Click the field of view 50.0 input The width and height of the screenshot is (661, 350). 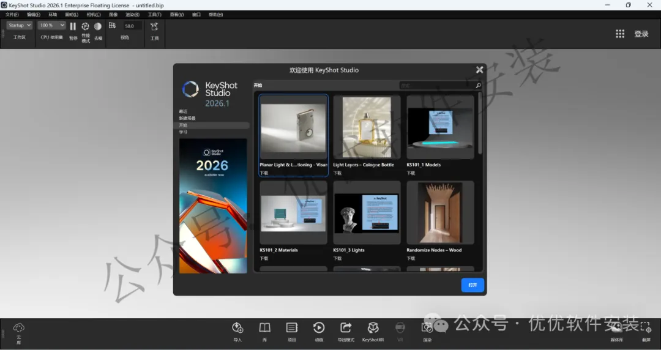point(132,26)
